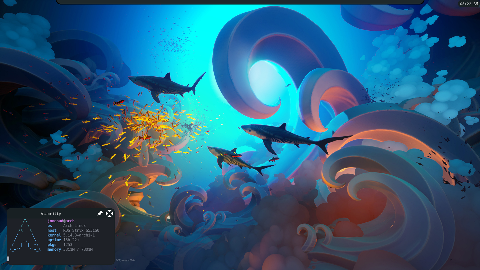Click the 'ROG Strix G531GO' text
Screen dimensions: 480x270
point(81,230)
